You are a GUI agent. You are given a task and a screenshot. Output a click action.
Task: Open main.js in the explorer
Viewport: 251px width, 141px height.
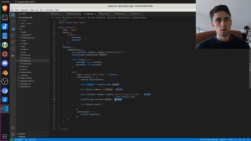[x=24, y=69]
